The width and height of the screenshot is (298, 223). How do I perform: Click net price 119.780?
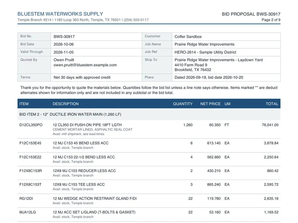[x=214, y=199]
